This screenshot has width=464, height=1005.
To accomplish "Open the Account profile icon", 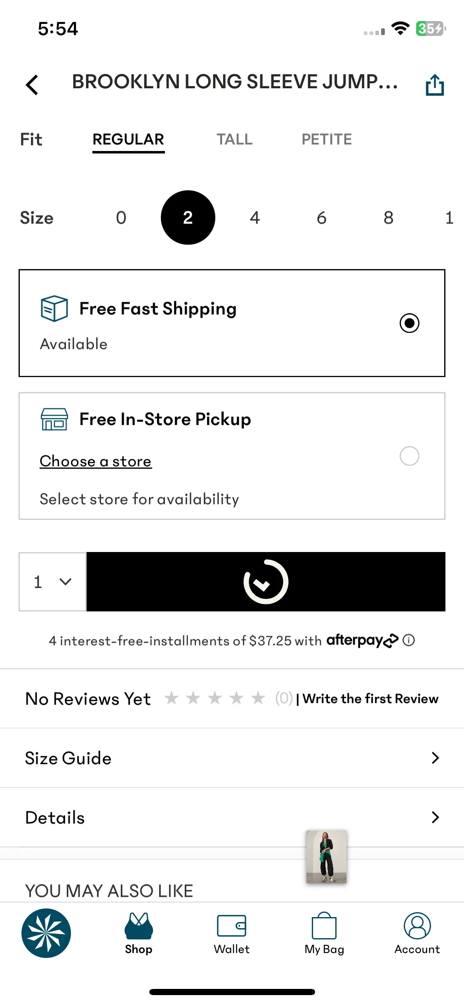I will (417, 926).
